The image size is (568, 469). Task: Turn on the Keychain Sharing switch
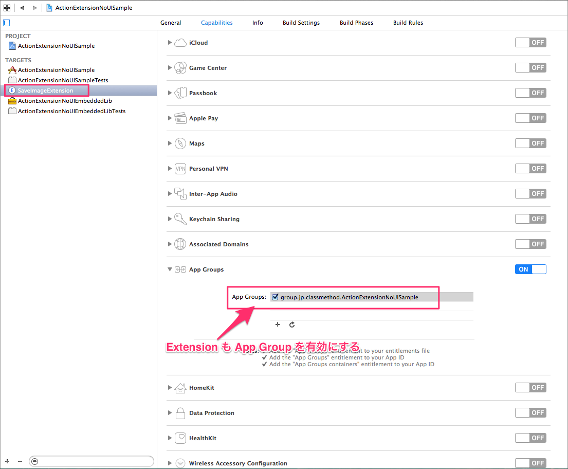530,219
